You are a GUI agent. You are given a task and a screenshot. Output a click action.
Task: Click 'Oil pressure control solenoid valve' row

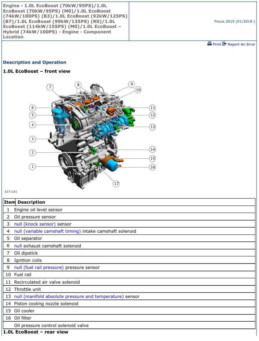(129, 325)
